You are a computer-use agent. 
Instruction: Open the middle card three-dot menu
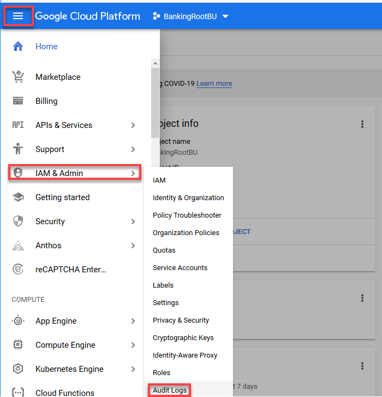[x=362, y=298]
